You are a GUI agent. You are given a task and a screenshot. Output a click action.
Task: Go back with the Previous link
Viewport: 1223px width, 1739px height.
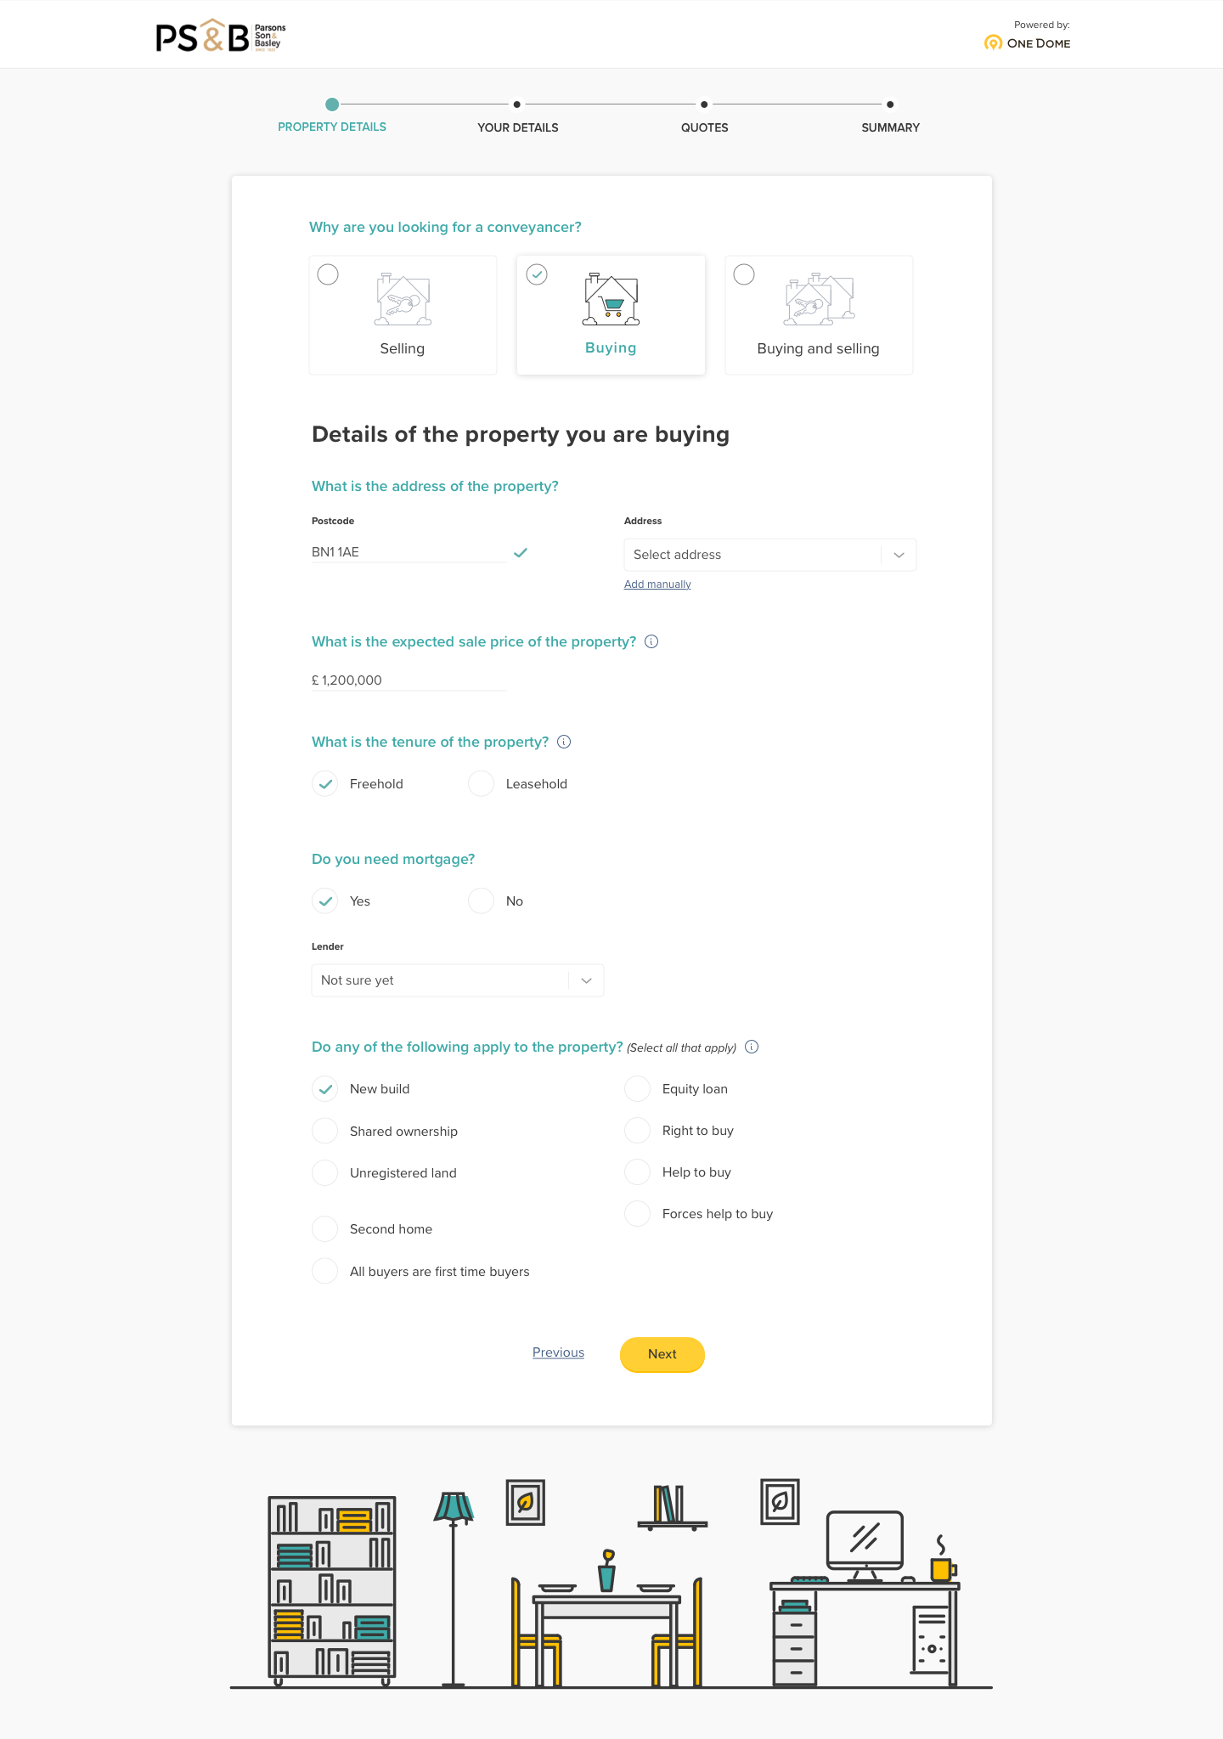click(558, 1352)
